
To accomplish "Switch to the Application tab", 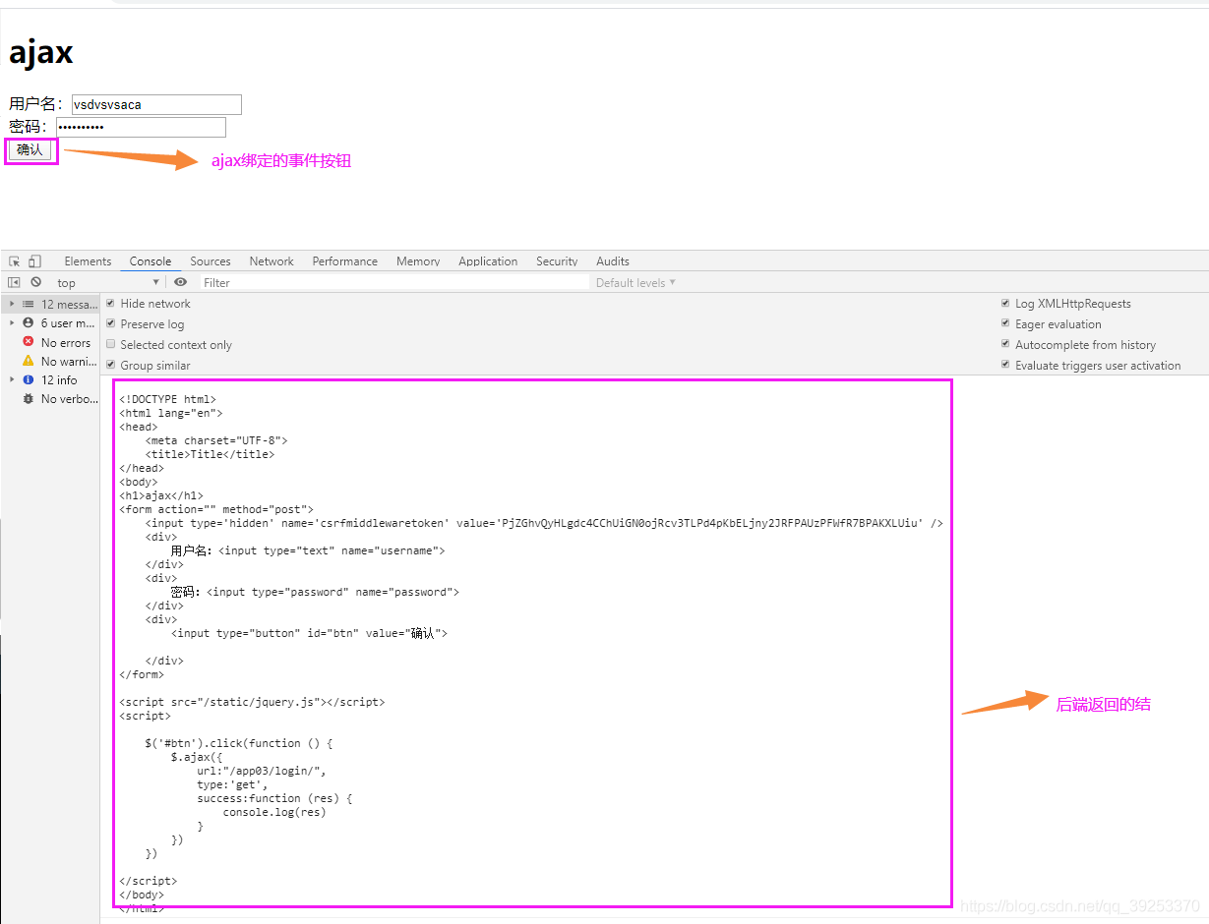I will pos(488,261).
